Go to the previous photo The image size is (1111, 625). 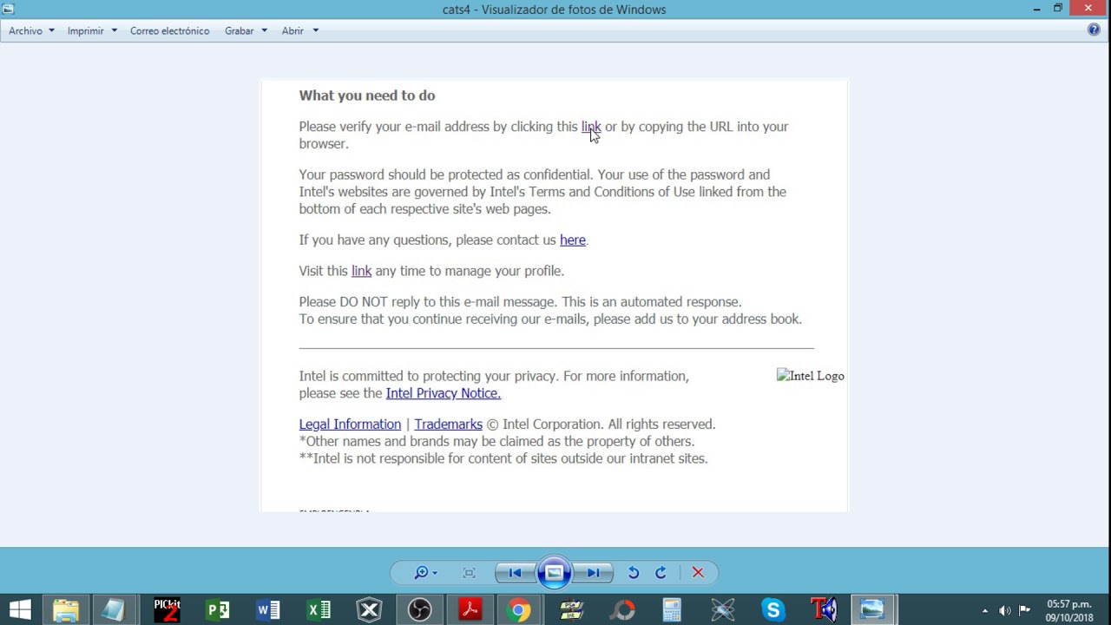coord(515,573)
